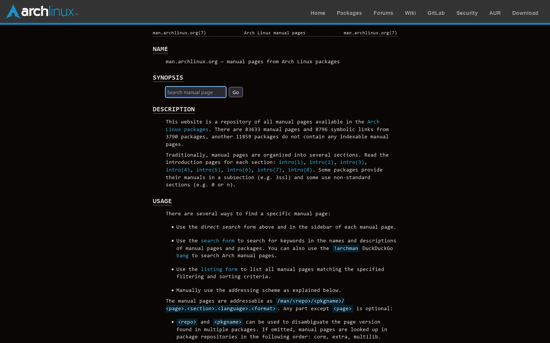The width and height of the screenshot is (550, 343).
Task: Click the Arch Linux logo
Action: tap(42, 11)
